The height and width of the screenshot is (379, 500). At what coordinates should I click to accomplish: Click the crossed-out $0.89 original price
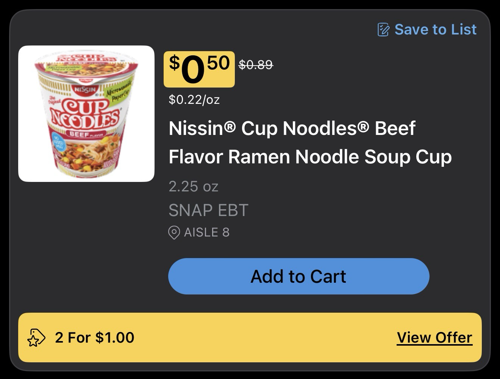(x=256, y=65)
